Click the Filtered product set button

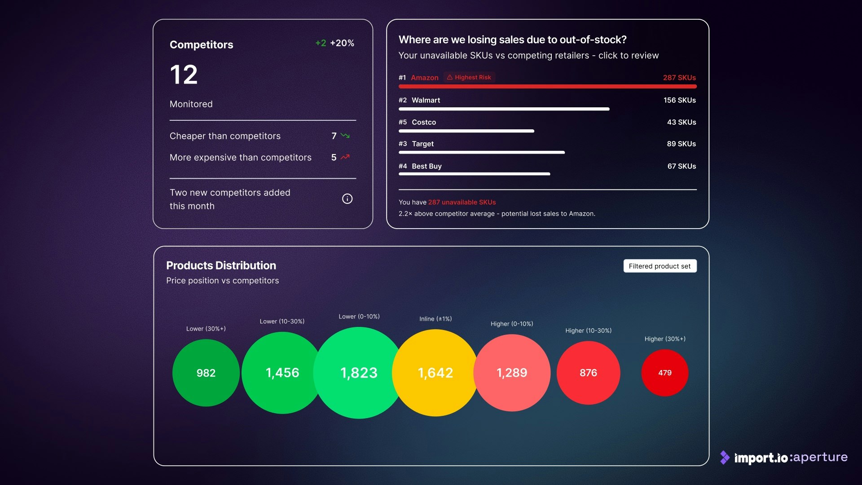click(660, 266)
